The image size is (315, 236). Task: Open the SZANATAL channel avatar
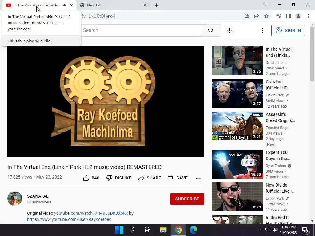15,199
